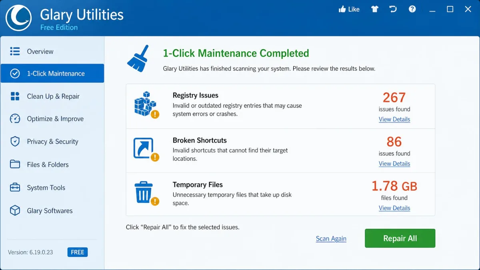Click the Like thumbs-up button
Image resolution: width=480 pixels, height=270 pixels.
349,9
